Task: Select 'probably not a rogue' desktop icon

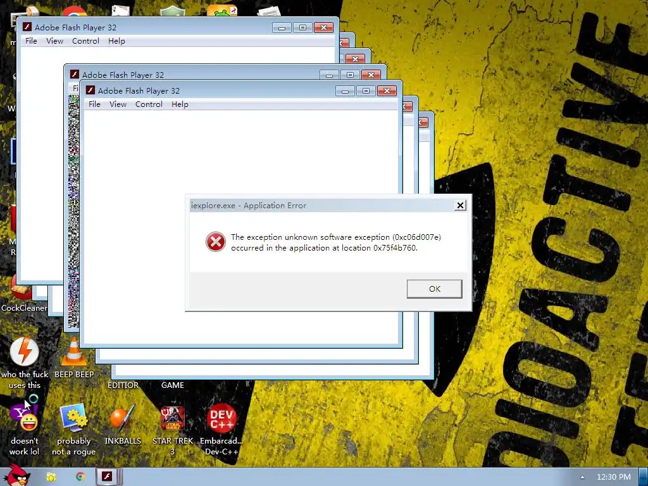Action: click(x=73, y=418)
